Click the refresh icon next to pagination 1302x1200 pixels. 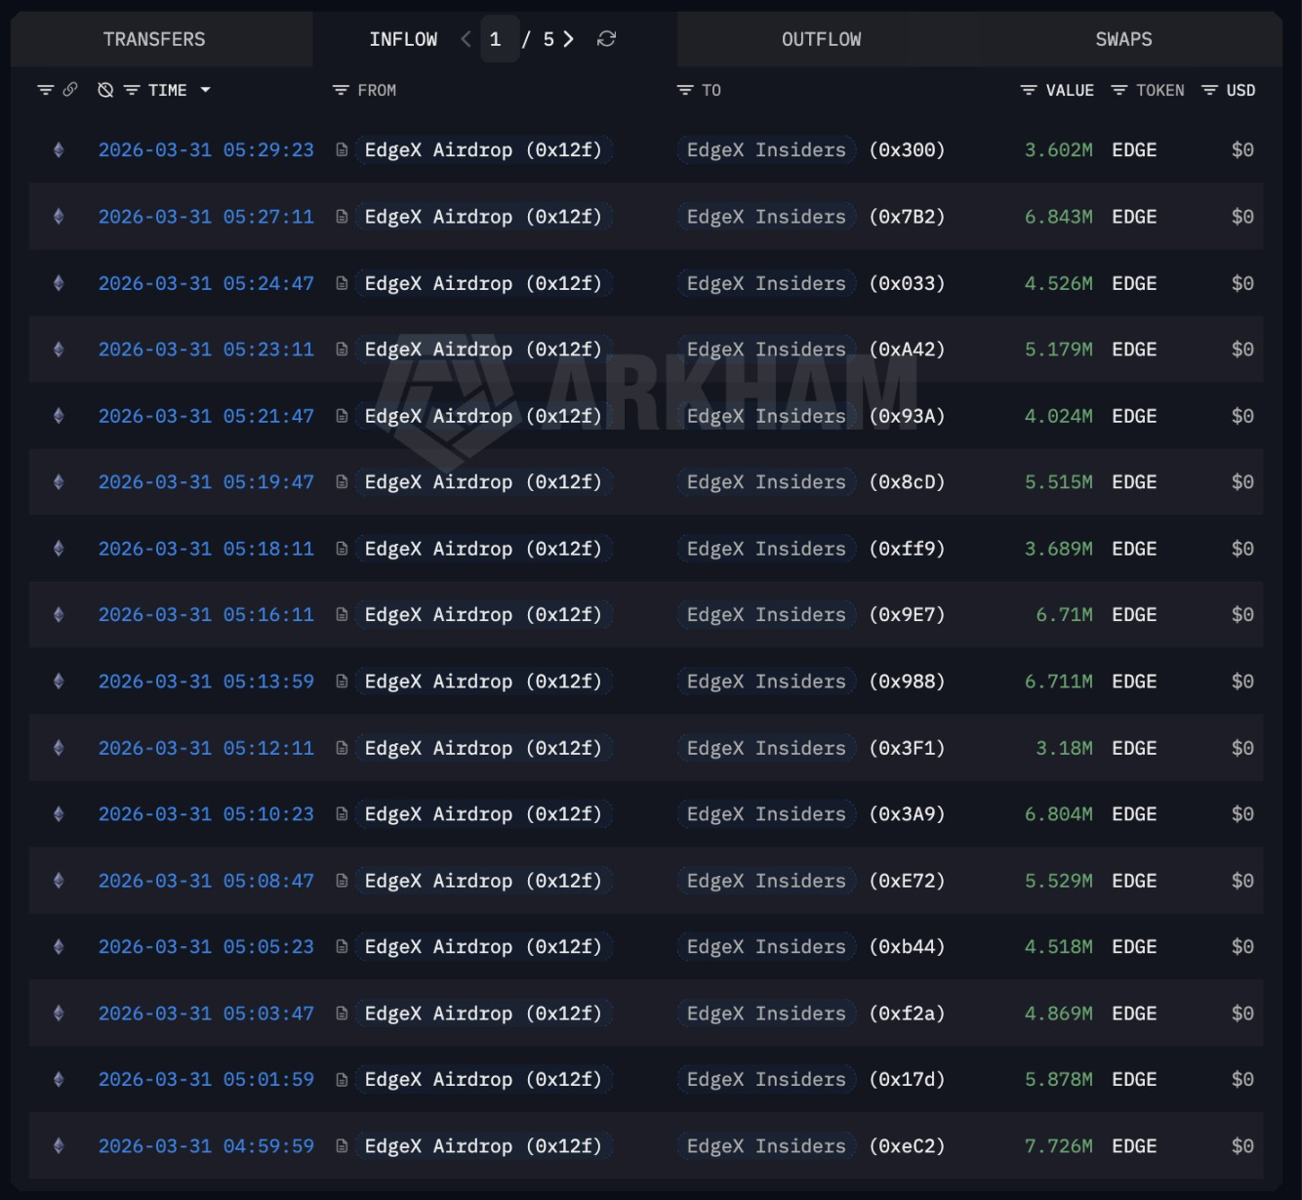[606, 39]
